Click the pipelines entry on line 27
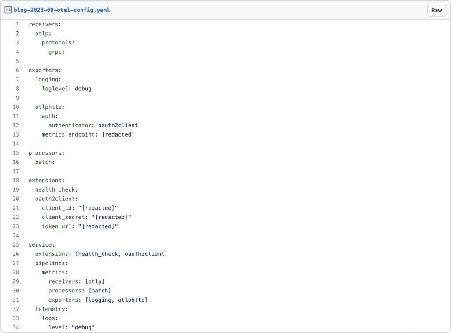The image size is (451, 333). click(x=52, y=263)
